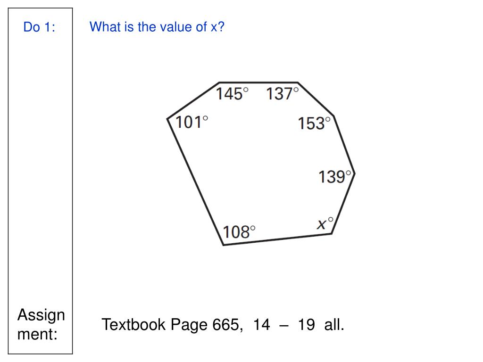
Task: Select the 101° angle label
Action: click(x=192, y=122)
